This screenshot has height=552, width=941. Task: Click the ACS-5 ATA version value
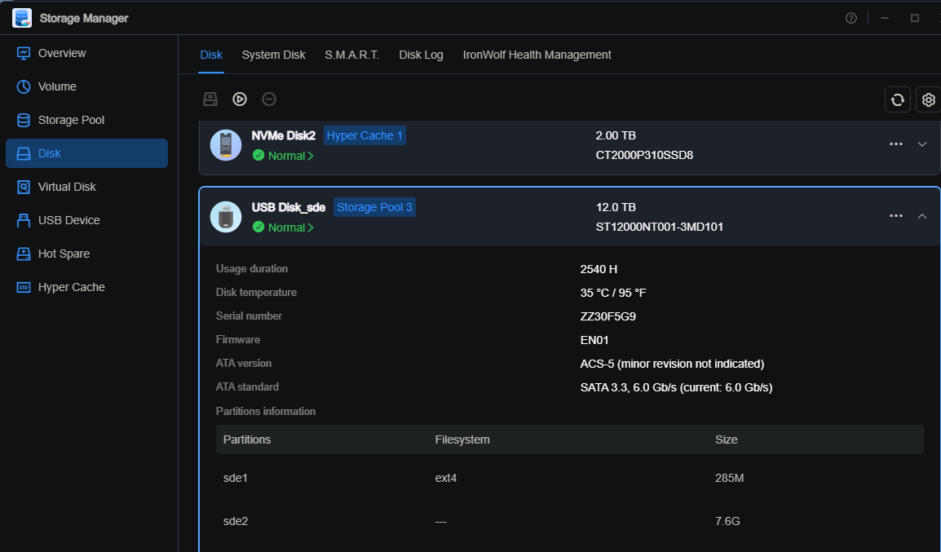tap(672, 364)
